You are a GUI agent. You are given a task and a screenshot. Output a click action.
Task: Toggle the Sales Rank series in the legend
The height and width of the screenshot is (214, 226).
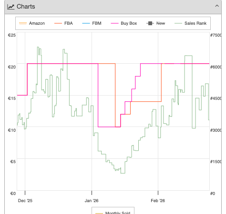(x=190, y=23)
